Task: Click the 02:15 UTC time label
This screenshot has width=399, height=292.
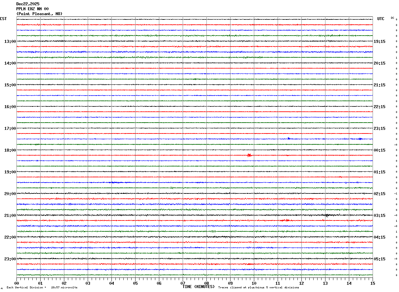Action: click(380, 194)
